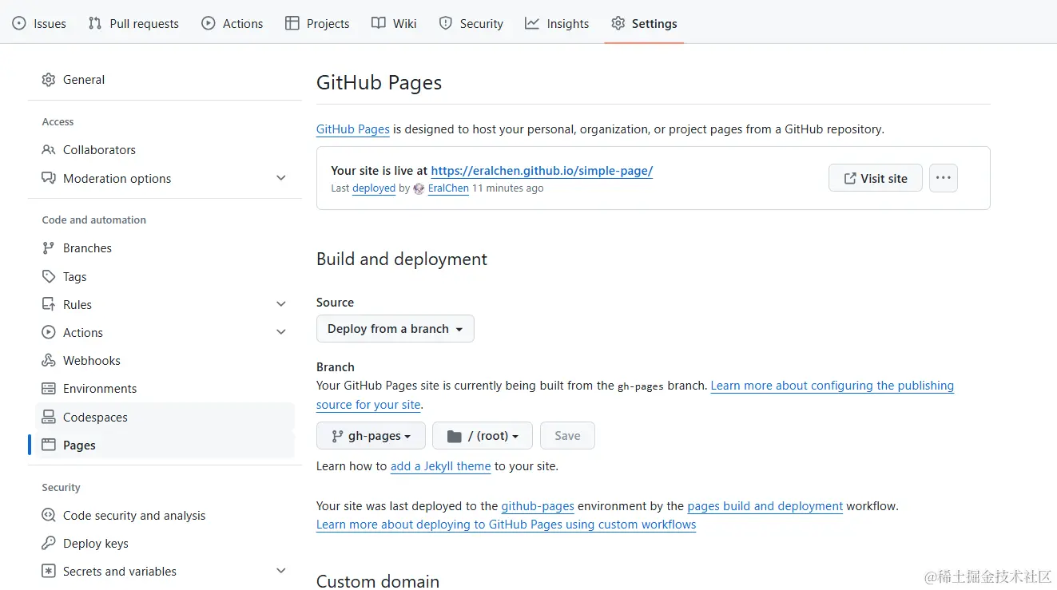Click the sidebar Actions play icon
The image size is (1057, 590).
tap(49, 332)
